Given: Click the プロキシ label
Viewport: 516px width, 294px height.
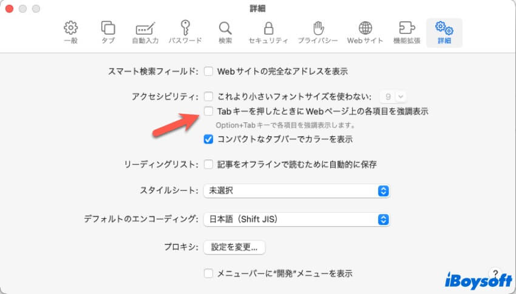Looking at the screenshot, I should [x=182, y=247].
